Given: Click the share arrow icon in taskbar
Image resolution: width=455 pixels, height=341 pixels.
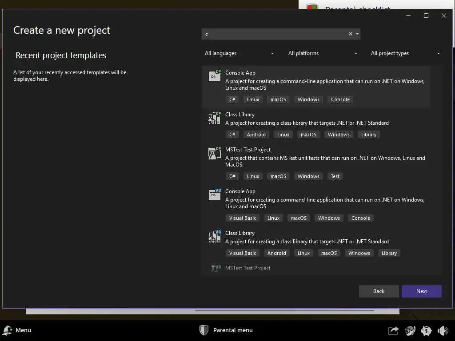Looking at the screenshot, I should (x=394, y=330).
